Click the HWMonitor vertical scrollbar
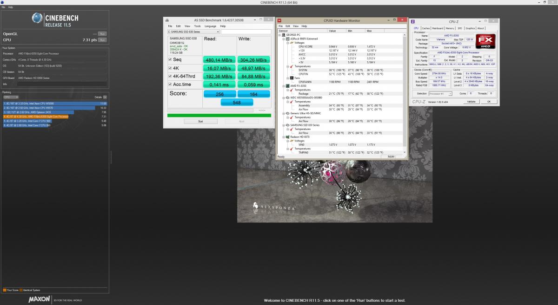Screen dimensions: 558x305 tap(405, 93)
